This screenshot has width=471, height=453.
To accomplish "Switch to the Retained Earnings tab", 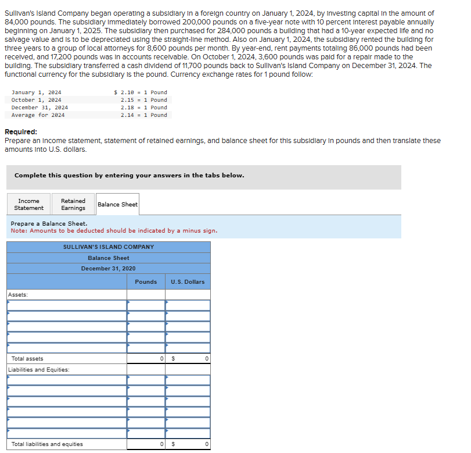I will (73, 204).
